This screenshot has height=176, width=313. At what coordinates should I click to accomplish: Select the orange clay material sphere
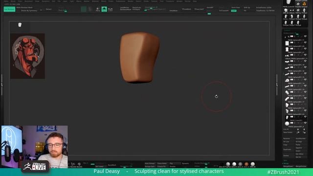click(x=246, y=164)
